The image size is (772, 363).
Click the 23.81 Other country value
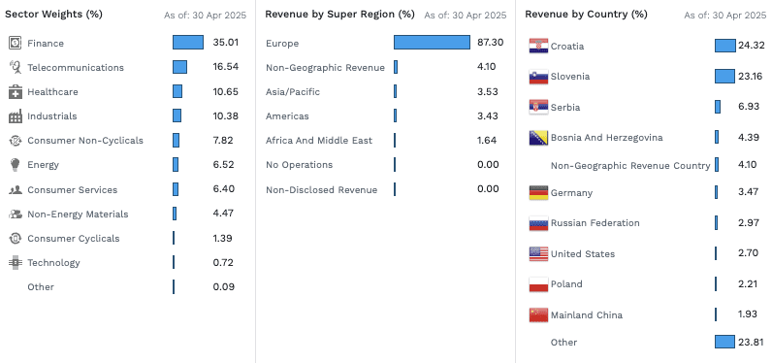pyautogui.click(x=752, y=342)
